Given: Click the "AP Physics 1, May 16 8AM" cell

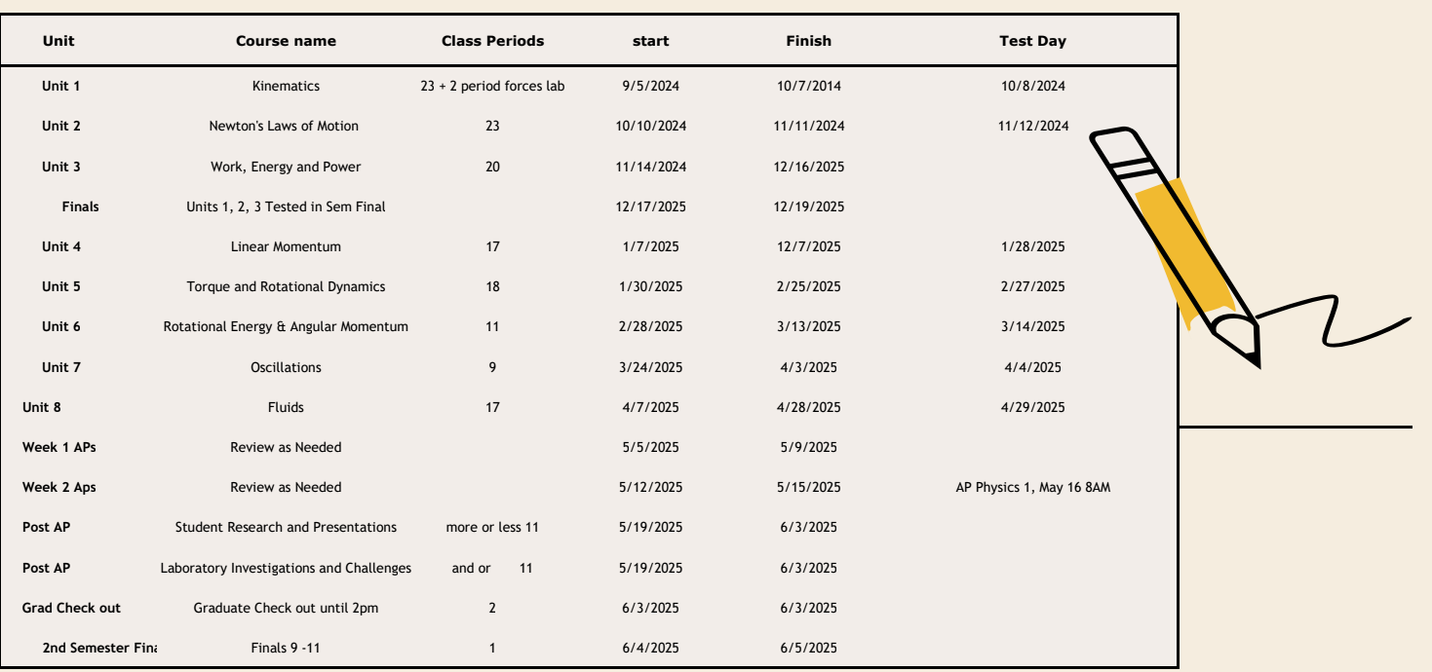Looking at the screenshot, I should coord(1032,487).
